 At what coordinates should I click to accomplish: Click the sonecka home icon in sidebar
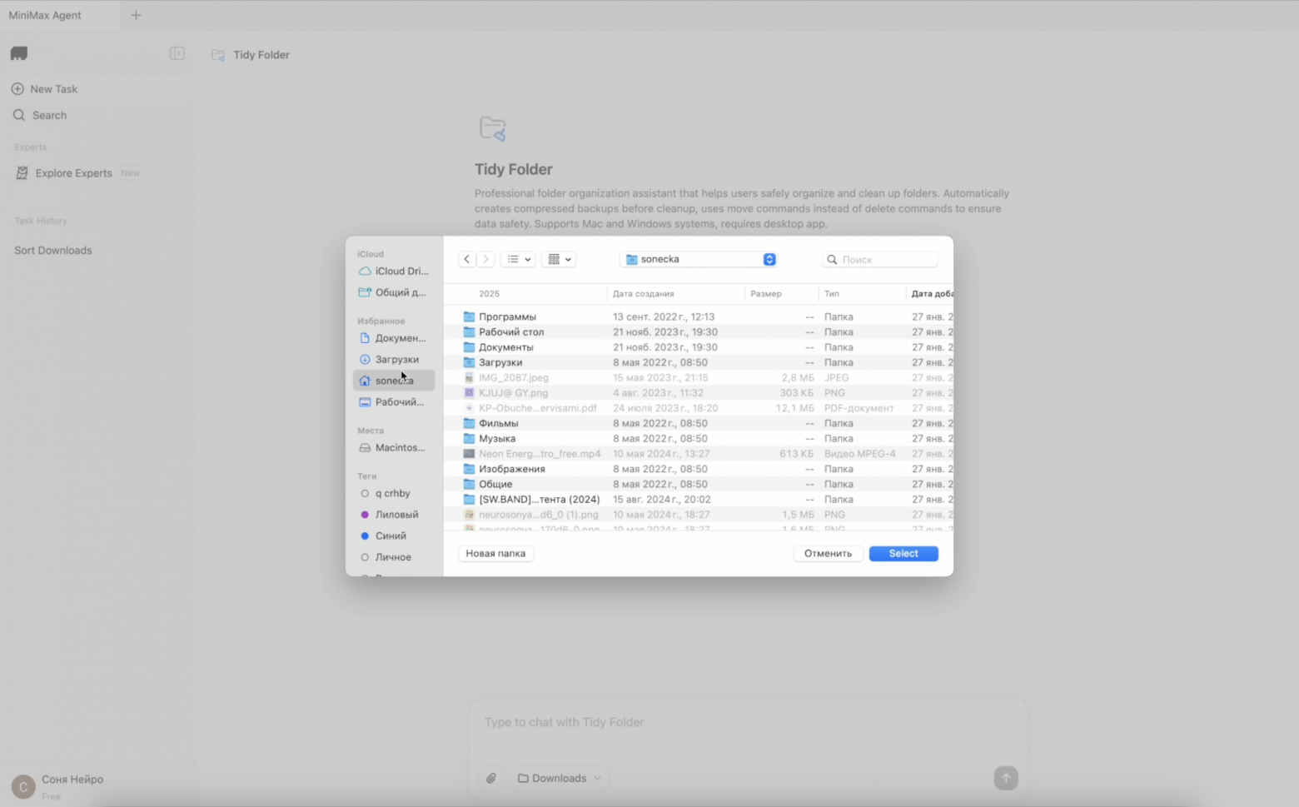pyautogui.click(x=365, y=381)
